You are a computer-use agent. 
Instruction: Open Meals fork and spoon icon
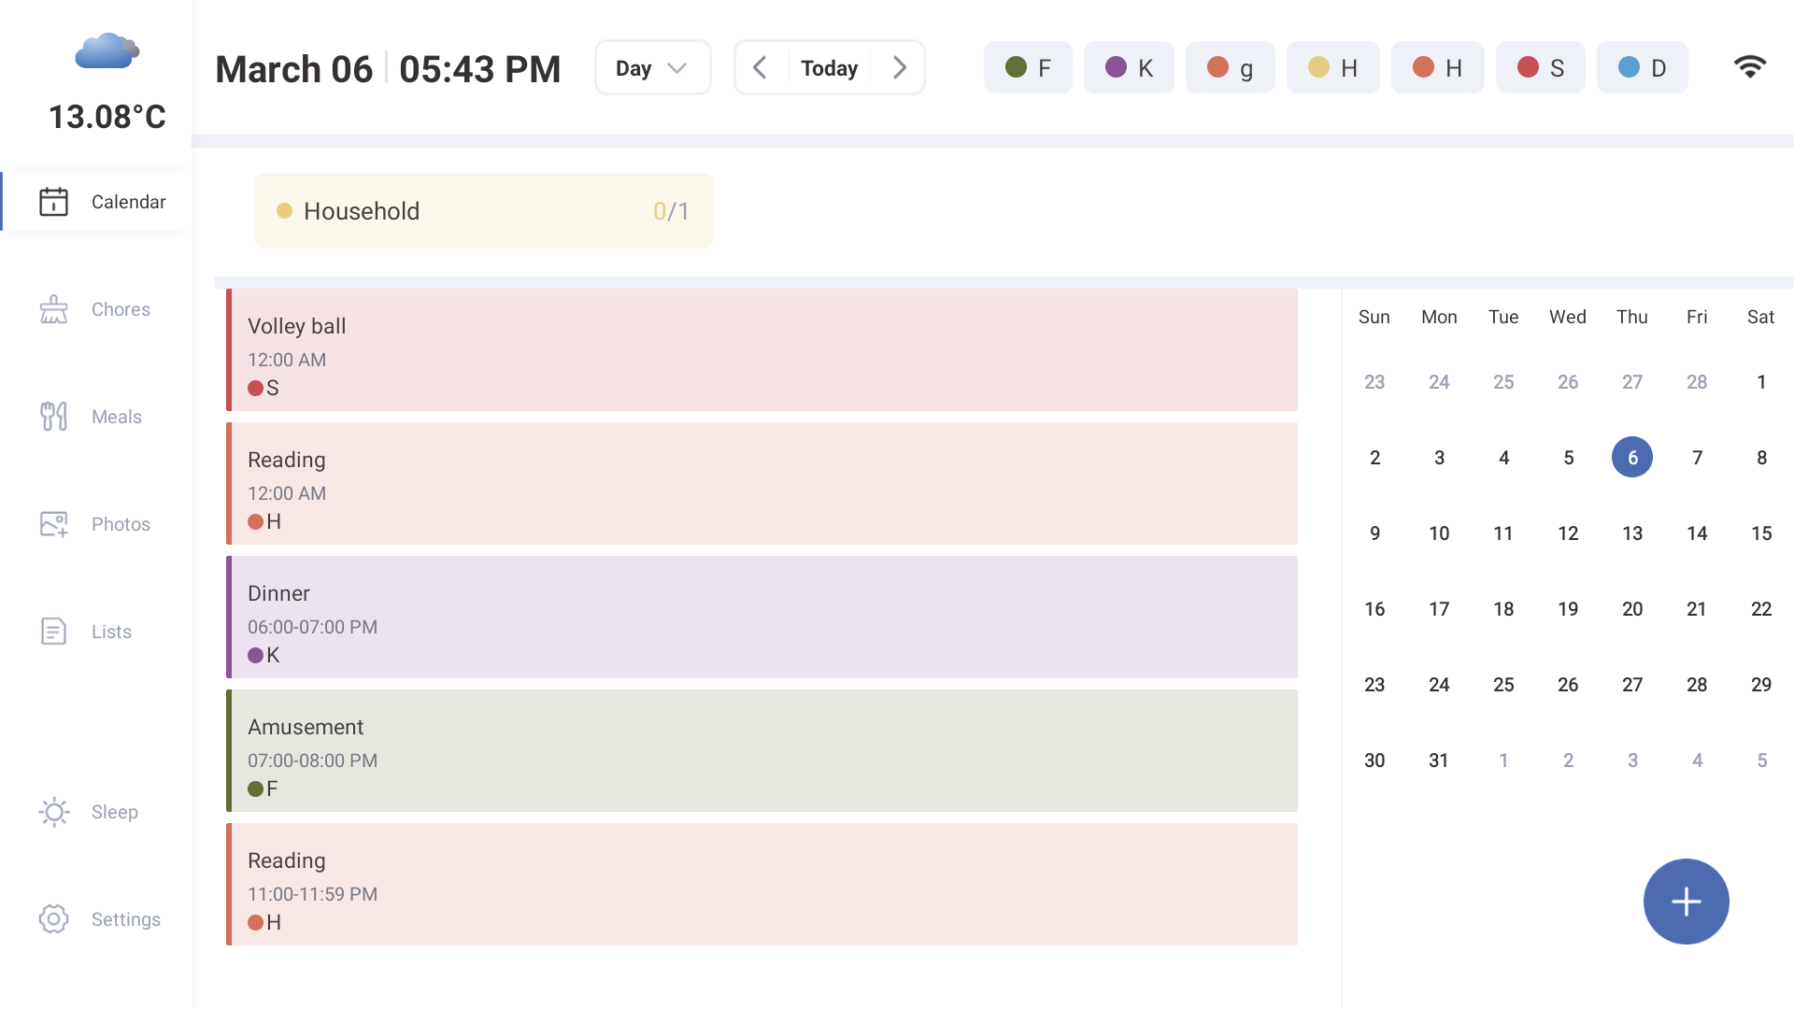tap(53, 417)
